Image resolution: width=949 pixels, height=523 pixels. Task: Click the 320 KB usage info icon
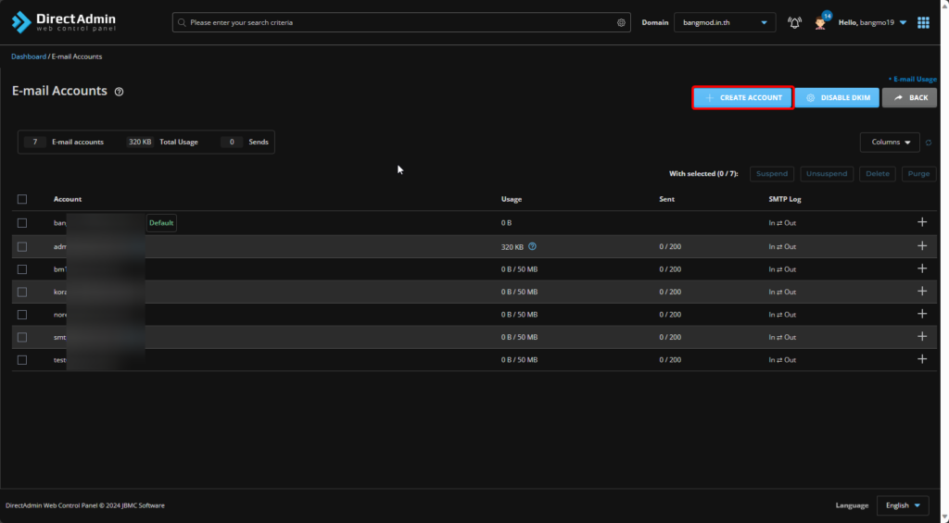pyautogui.click(x=532, y=246)
